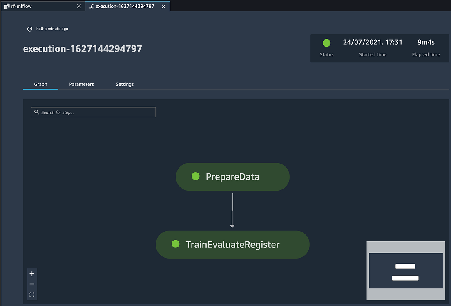Select the zoom out icon on the graph

[x=32, y=284]
